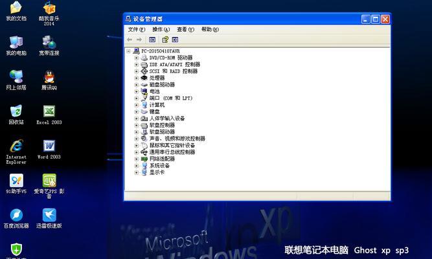Open the 帮助(H) menu

click(210, 29)
